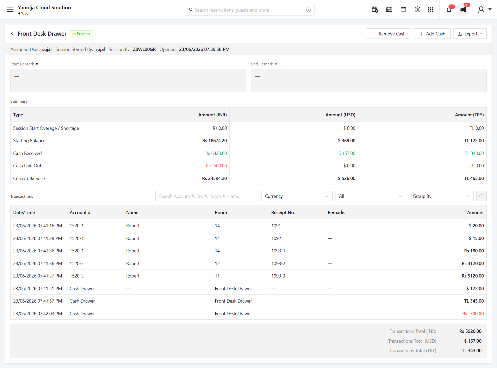The image size is (497, 368).
Task: Expand the Export dropdown
Action: pyautogui.click(x=470, y=34)
